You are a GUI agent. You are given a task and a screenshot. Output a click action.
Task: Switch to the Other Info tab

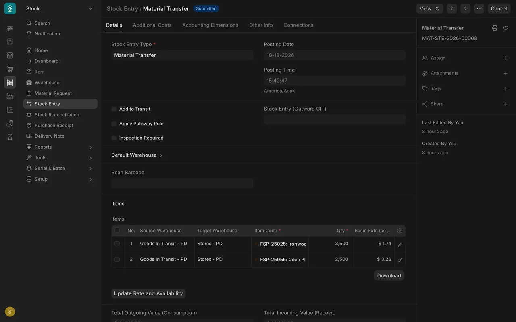pos(261,25)
